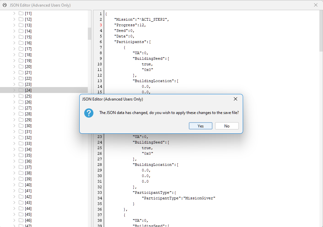Viewport: 323px width, 227px height.
Task: Click the JSON text editor scrollbar thumb
Action: pyautogui.click(x=321, y=31)
